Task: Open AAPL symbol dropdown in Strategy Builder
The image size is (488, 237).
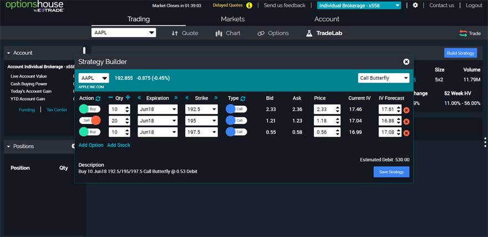Action: 94,78
